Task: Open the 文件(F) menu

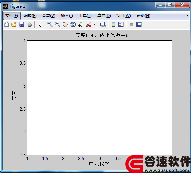Action: click(12, 16)
